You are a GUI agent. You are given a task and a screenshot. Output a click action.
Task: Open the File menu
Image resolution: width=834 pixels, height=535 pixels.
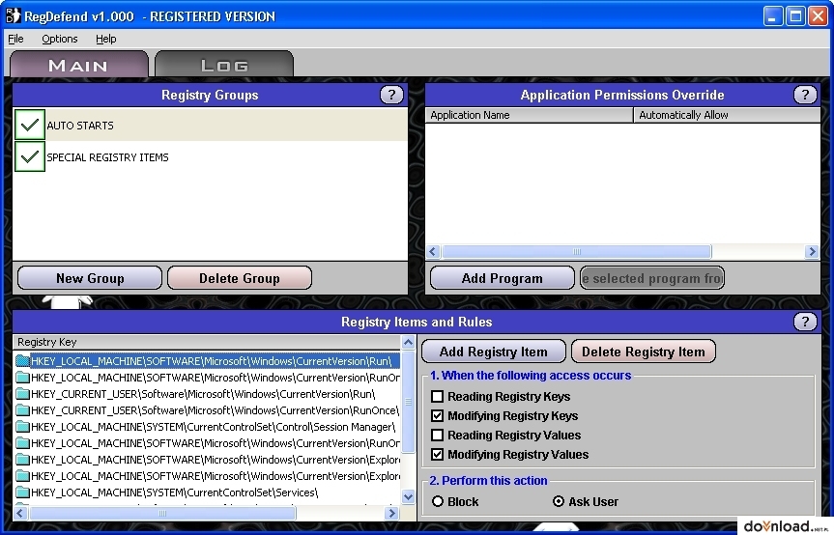pyautogui.click(x=15, y=39)
